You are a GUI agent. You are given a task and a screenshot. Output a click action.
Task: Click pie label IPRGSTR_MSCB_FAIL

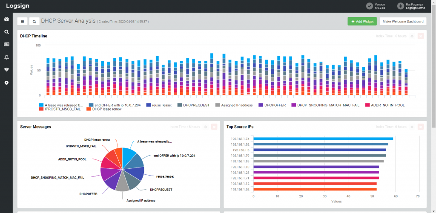pos(81,146)
